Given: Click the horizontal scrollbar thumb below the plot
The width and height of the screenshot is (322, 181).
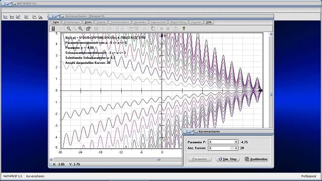Looking at the screenshot, I should (158, 159).
